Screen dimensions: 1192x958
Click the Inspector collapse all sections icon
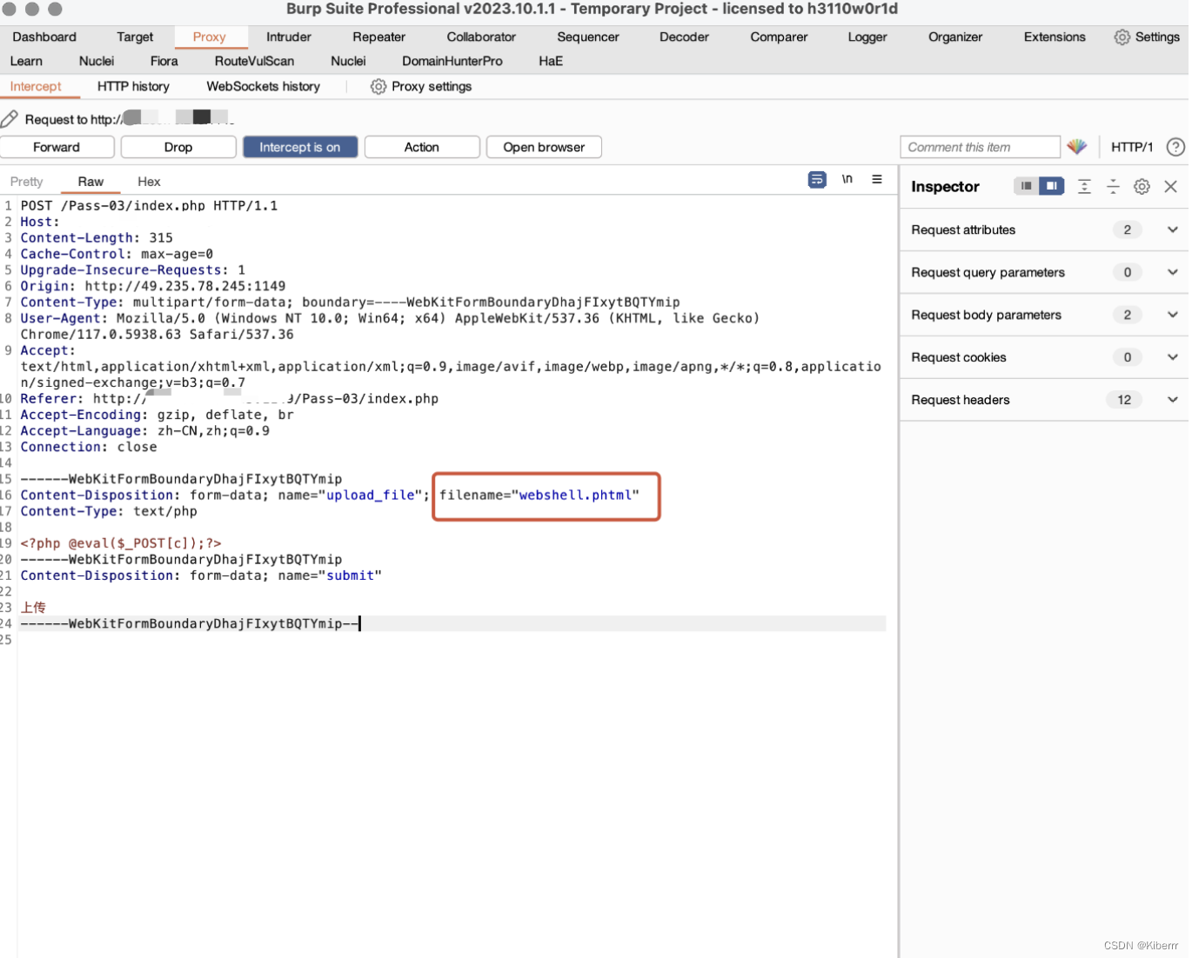[1113, 186]
